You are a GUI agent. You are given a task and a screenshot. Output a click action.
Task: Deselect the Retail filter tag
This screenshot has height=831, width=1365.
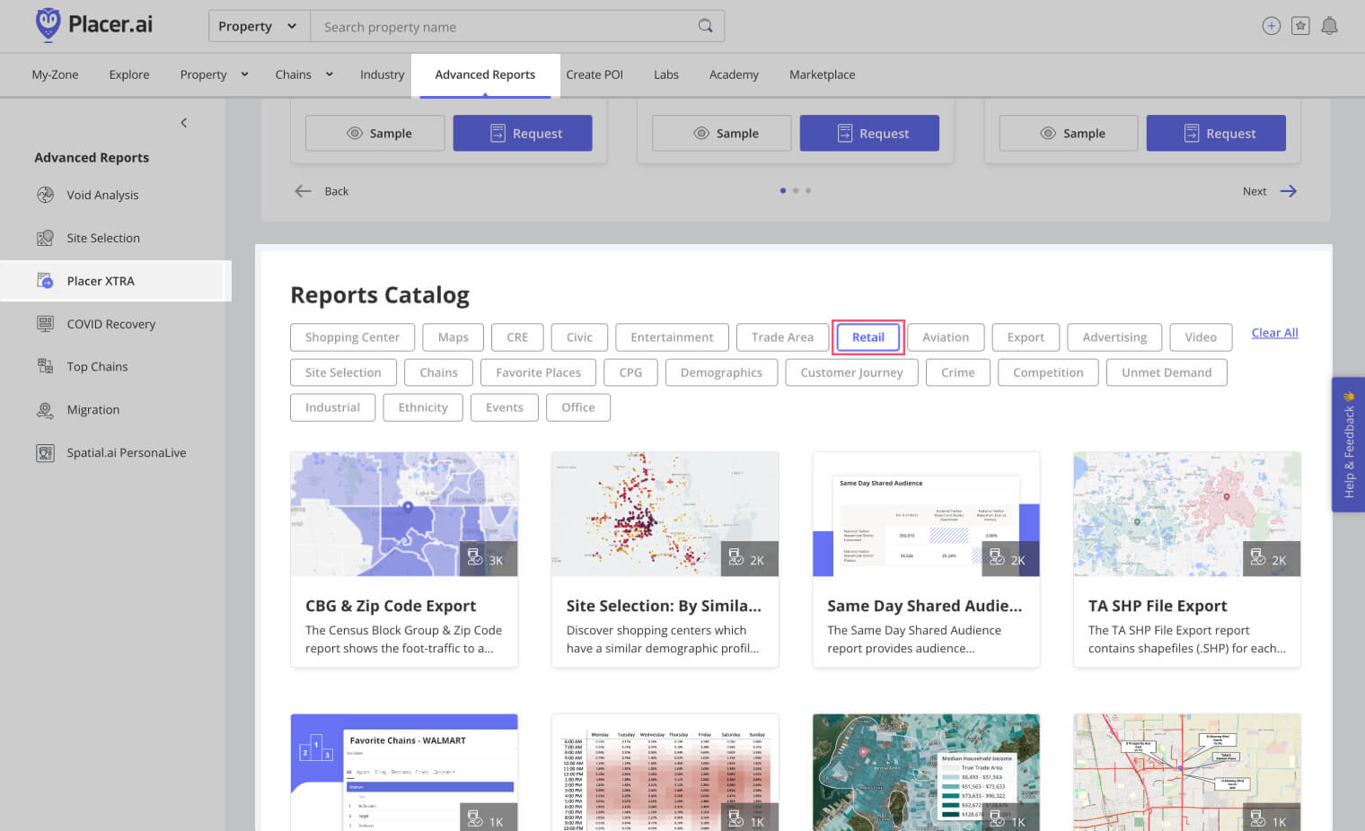click(868, 337)
